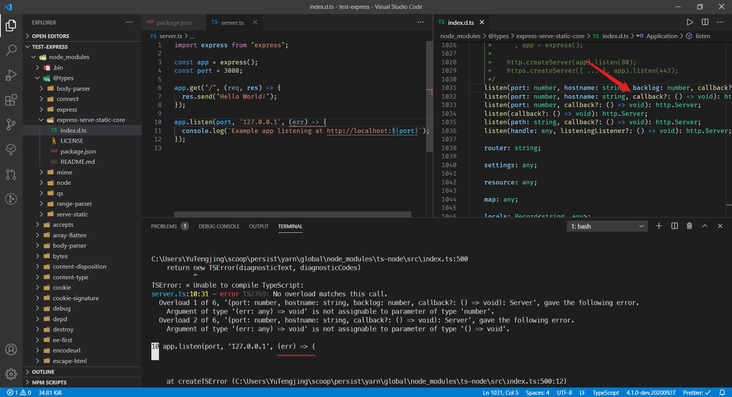Open the Accounts icon in activity bar
This screenshot has width=732, height=397.
(x=11, y=349)
